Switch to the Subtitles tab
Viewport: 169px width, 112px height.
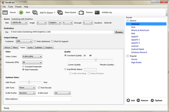pyautogui.click(x=39, y=47)
